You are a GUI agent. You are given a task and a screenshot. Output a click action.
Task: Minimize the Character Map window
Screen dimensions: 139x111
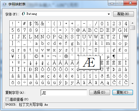coord(112,3)
